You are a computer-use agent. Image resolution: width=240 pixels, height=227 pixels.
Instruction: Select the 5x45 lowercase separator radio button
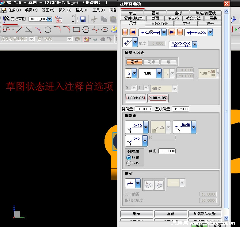[128, 163]
